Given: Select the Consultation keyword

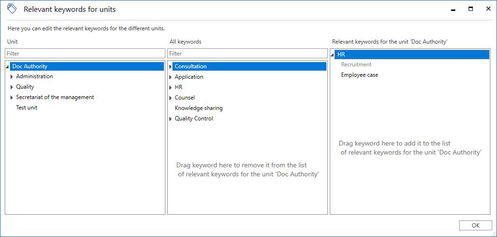Looking at the screenshot, I should coord(250,66).
